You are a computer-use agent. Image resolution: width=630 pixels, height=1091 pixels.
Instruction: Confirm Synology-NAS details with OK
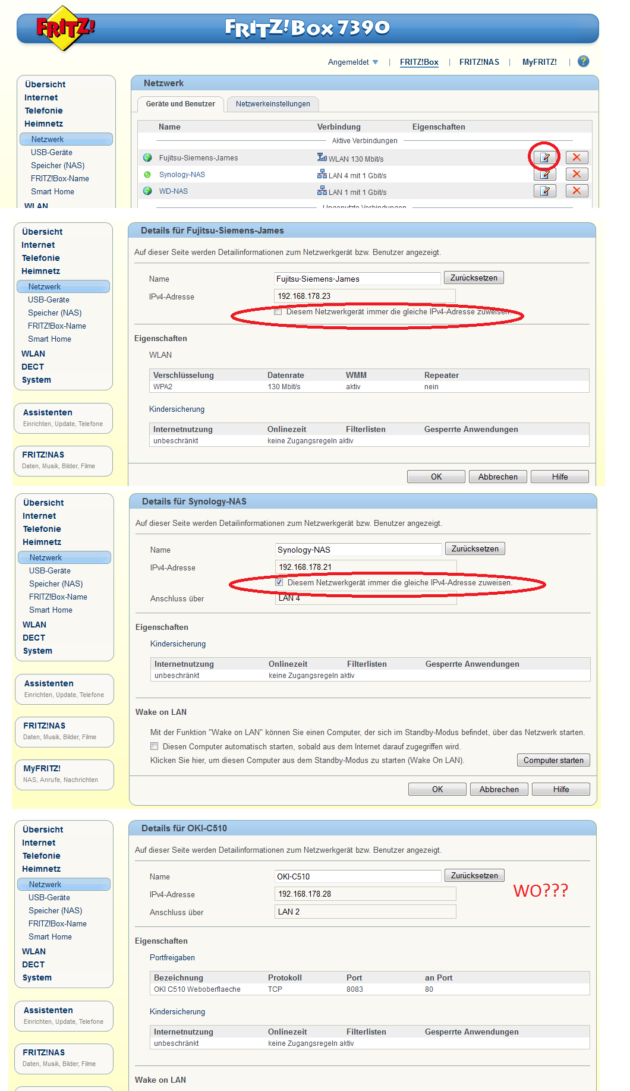click(x=437, y=789)
